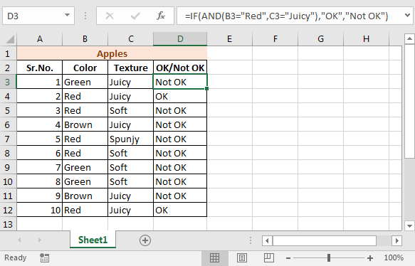Select row 7 header
The width and height of the screenshot is (415, 266).
8,139
